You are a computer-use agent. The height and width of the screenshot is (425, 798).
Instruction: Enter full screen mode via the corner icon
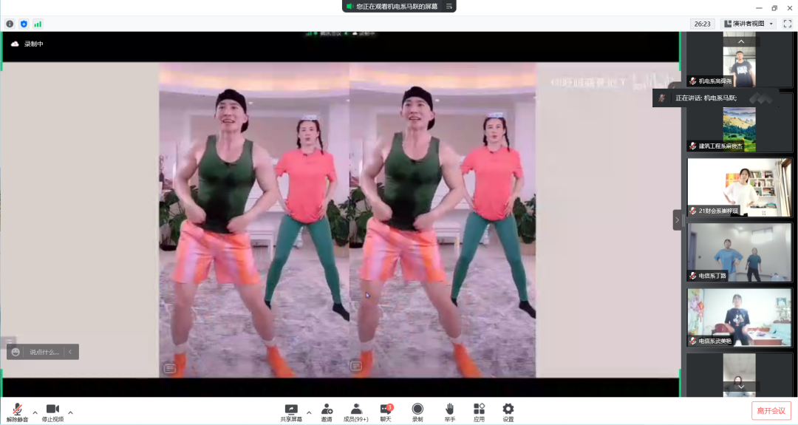click(x=788, y=24)
